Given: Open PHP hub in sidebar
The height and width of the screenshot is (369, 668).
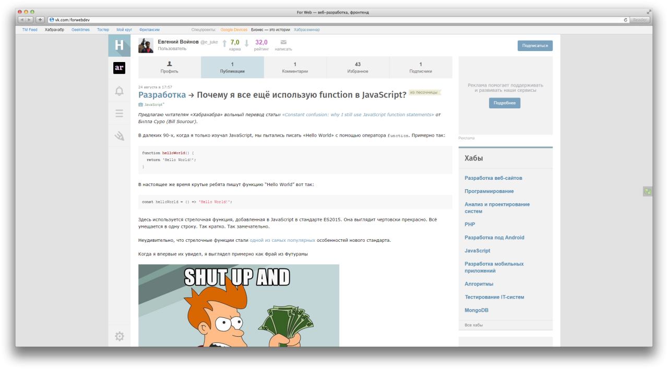Looking at the screenshot, I should click(x=470, y=225).
